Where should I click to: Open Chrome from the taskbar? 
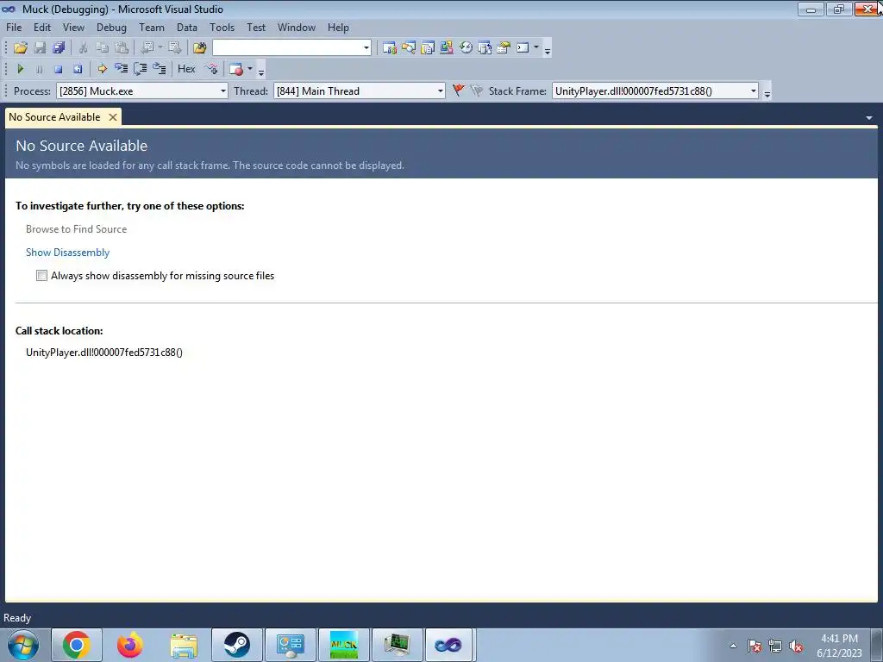pos(77,645)
